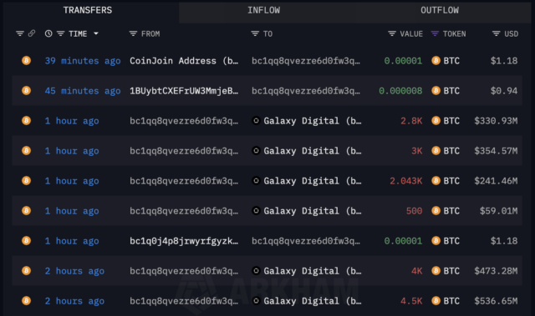The height and width of the screenshot is (316, 535).
Task: Open Galaxy Digital recipient in the 2.043K row
Action: pos(312,181)
